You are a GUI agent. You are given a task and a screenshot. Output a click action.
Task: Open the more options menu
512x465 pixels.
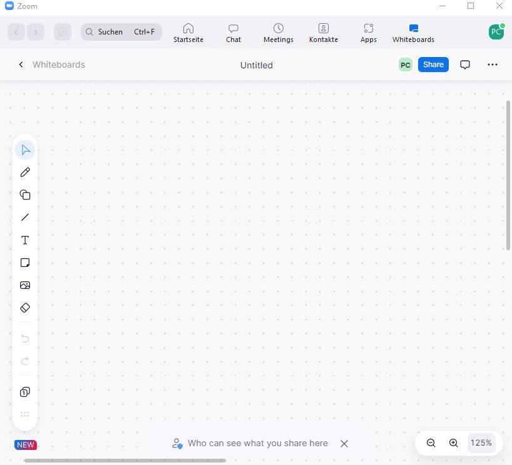[x=493, y=64]
